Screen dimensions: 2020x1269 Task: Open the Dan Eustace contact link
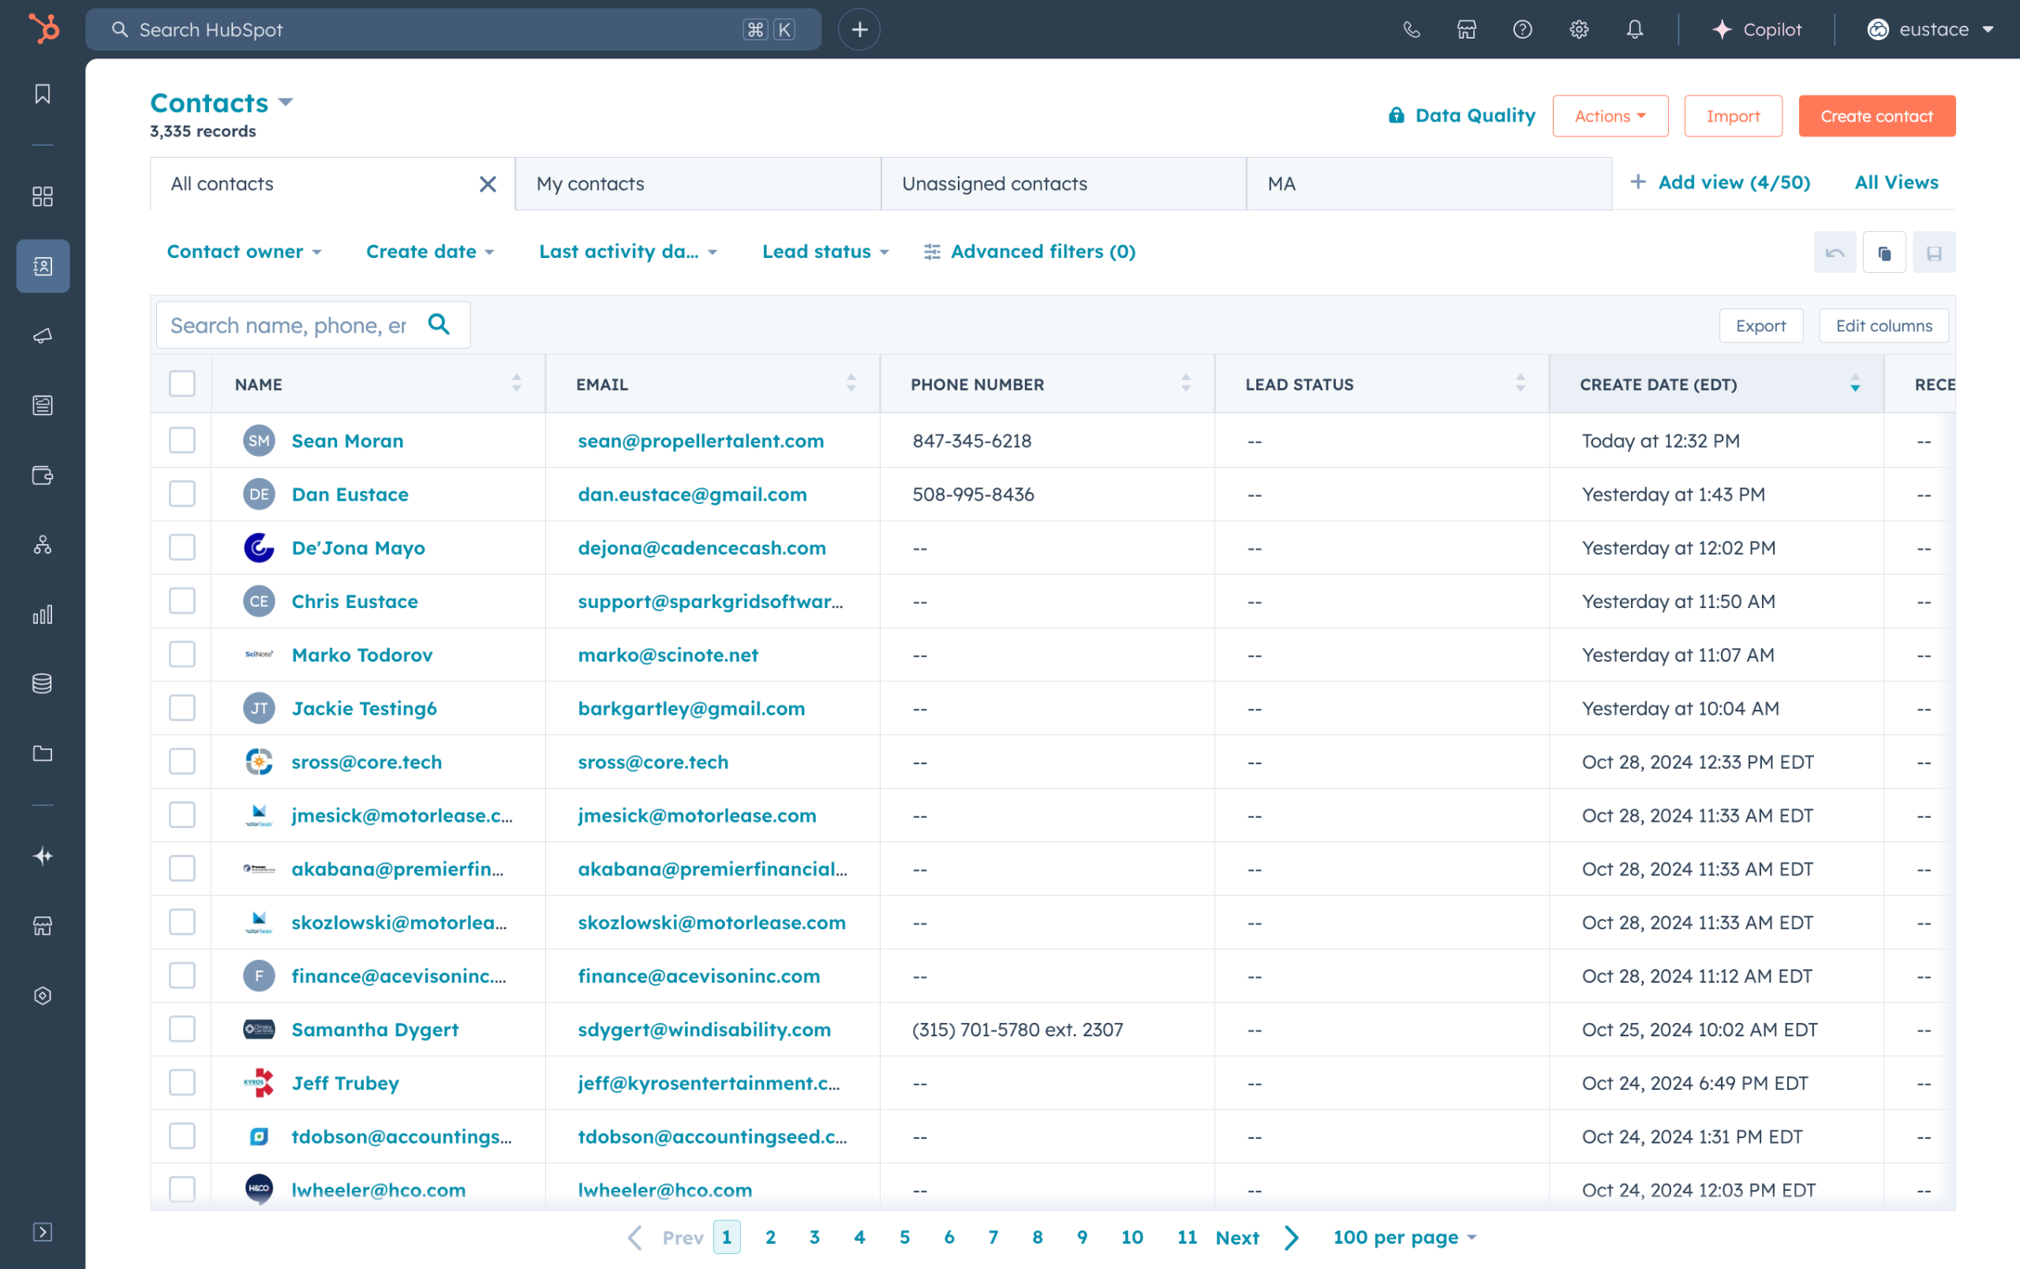coord(350,494)
